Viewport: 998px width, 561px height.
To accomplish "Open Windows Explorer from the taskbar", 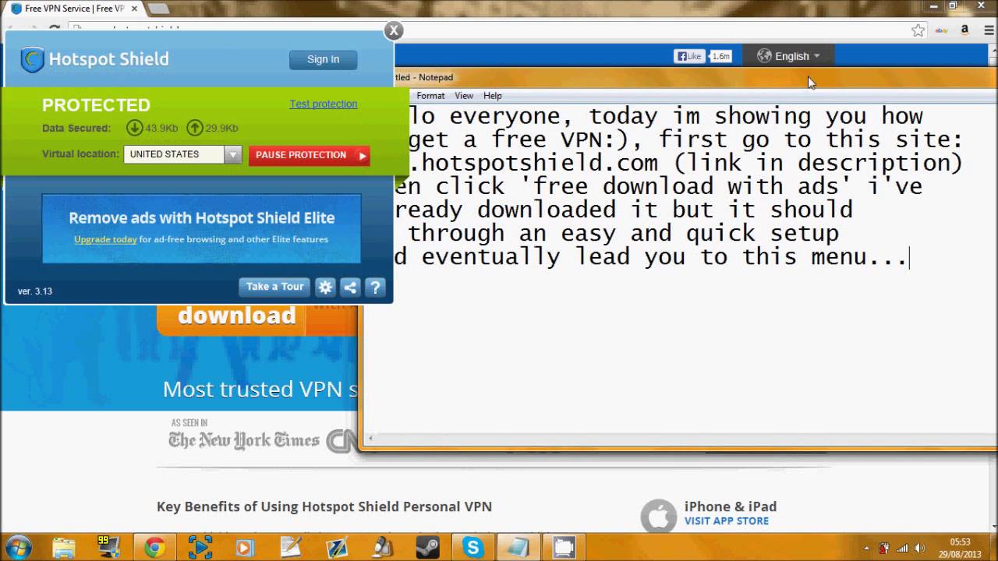I will 64,548.
